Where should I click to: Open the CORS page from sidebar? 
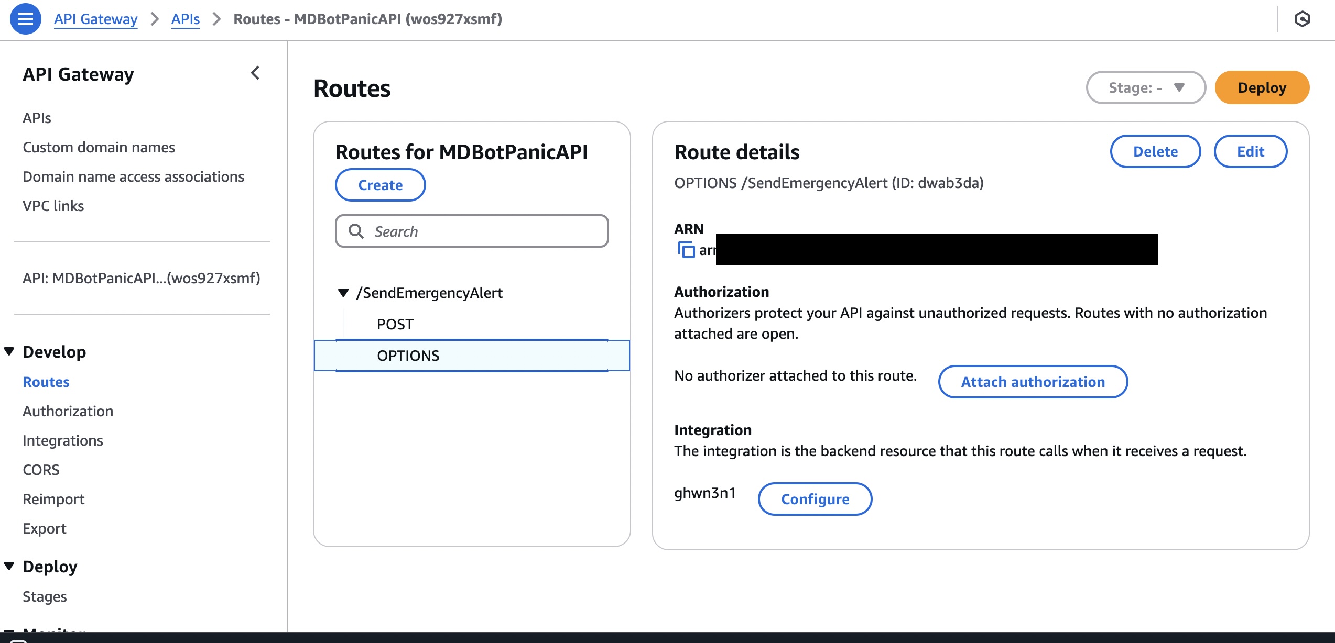(41, 470)
